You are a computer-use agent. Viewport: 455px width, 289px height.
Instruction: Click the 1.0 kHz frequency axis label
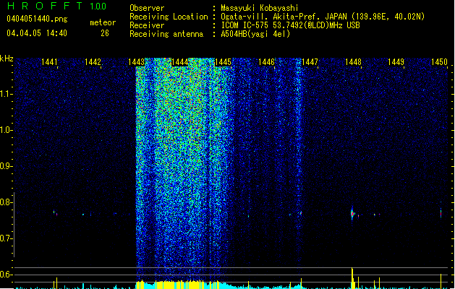click(6, 130)
